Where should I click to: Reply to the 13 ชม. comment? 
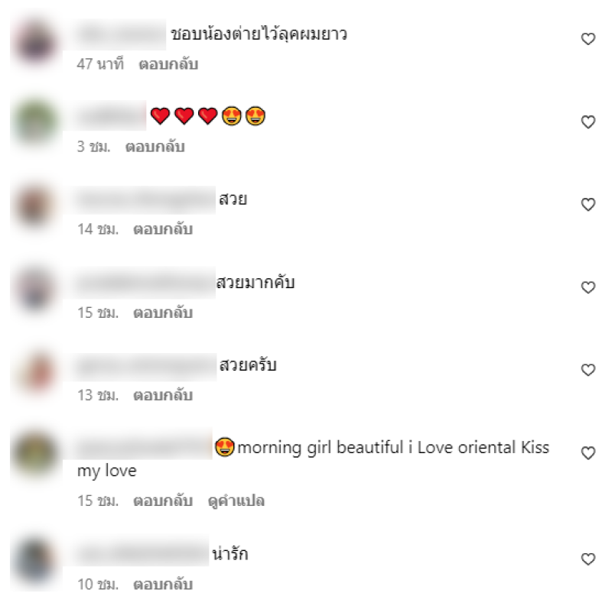(163, 395)
